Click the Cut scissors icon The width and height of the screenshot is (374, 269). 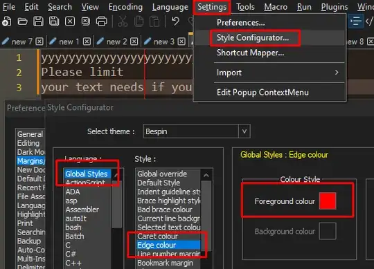(123, 21)
